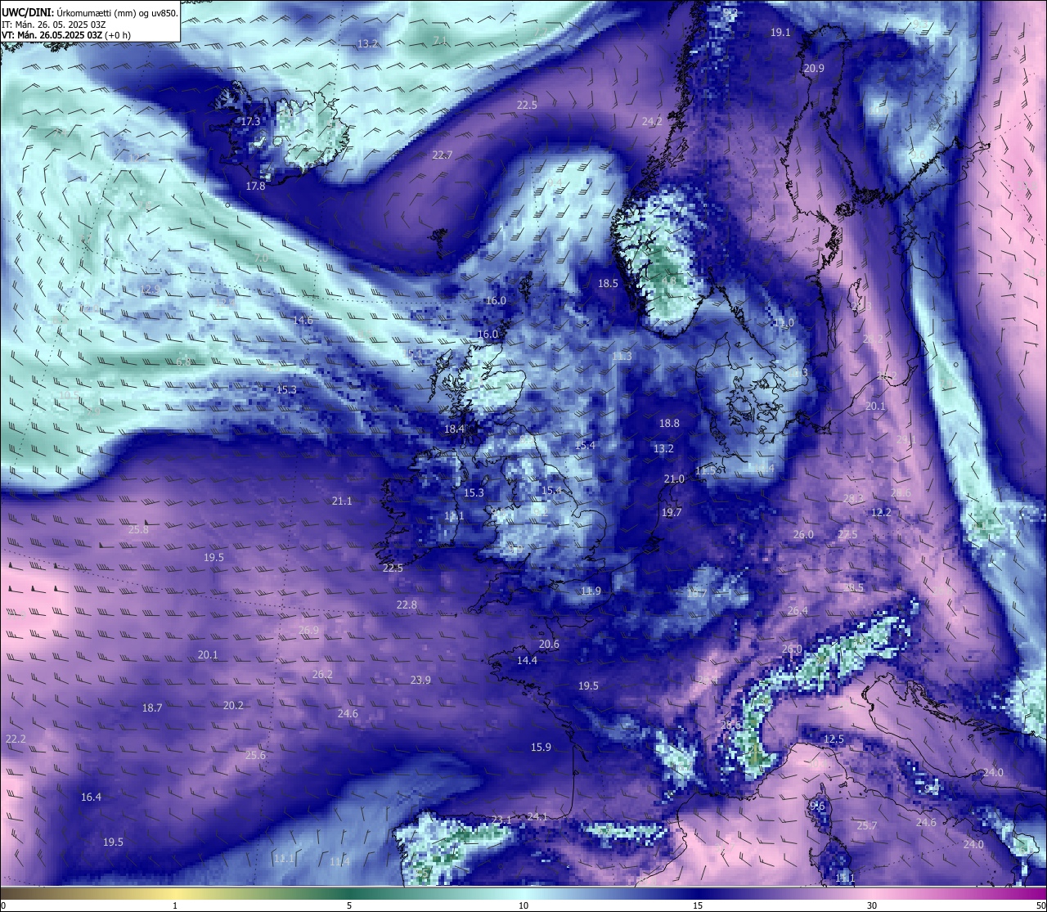1047x912 pixels.
Task: Click the 5 label on the color scale
Action: pos(349,905)
